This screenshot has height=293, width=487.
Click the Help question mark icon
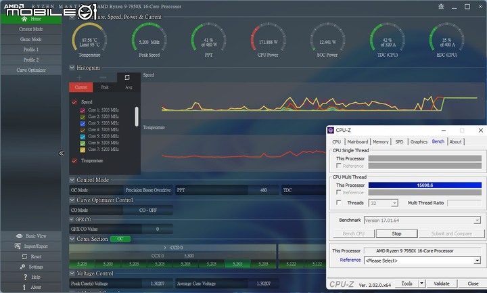point(25,277)
